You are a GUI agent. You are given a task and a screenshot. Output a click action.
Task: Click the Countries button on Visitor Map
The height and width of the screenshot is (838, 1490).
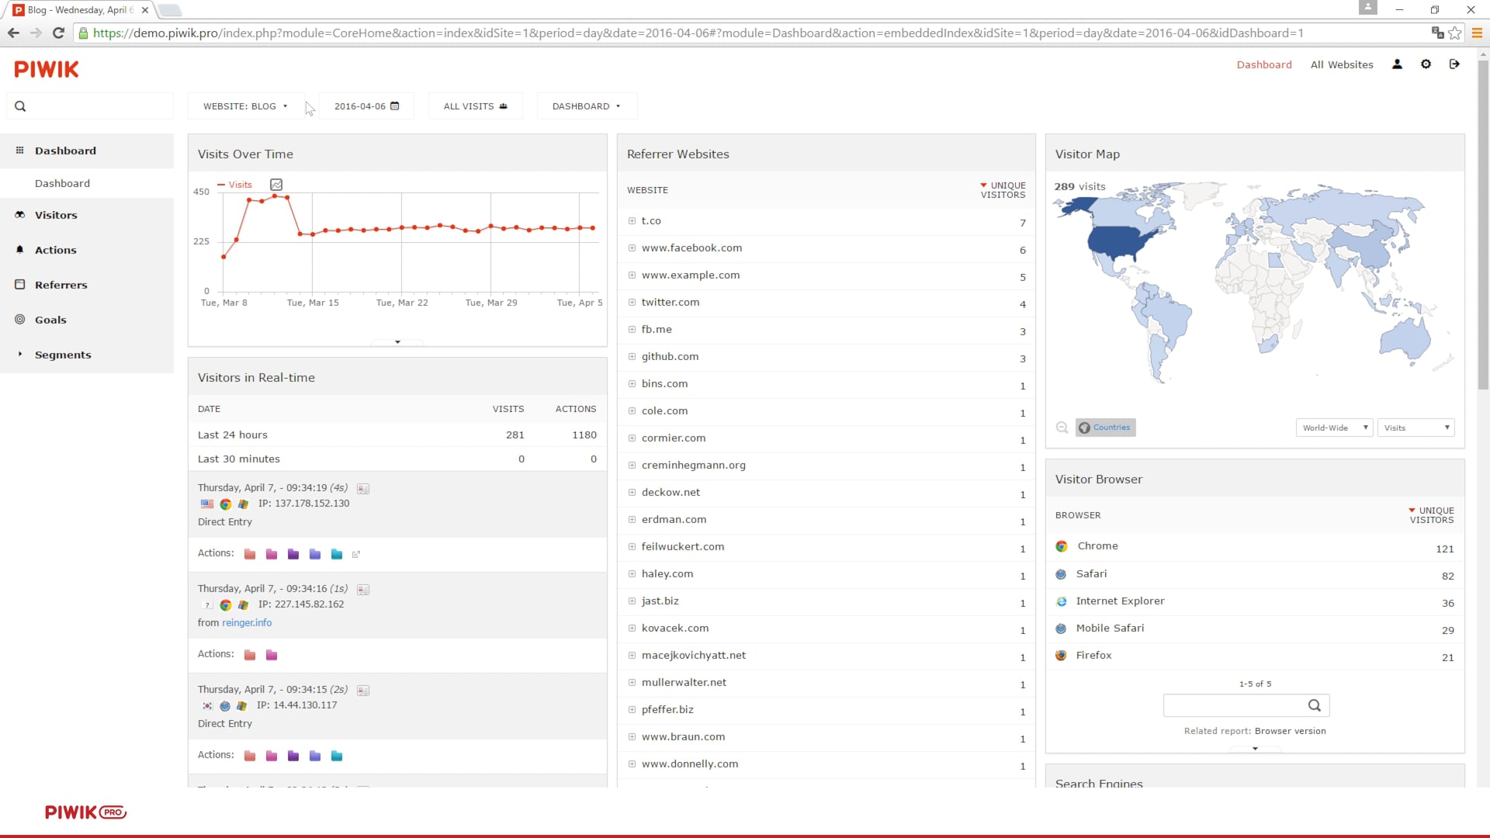(x=1105, y=428)
